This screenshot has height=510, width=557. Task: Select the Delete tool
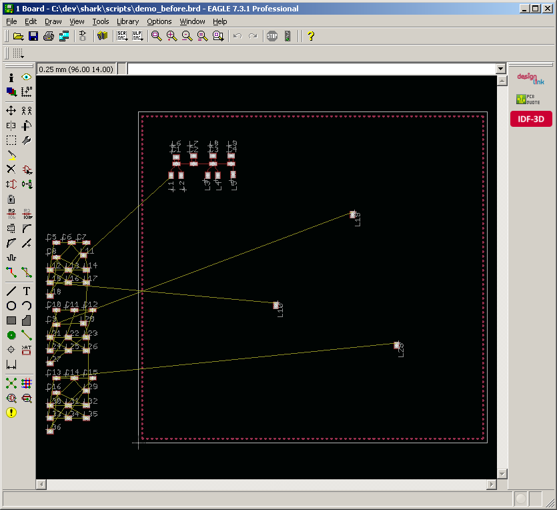click(x=11, y=170)
